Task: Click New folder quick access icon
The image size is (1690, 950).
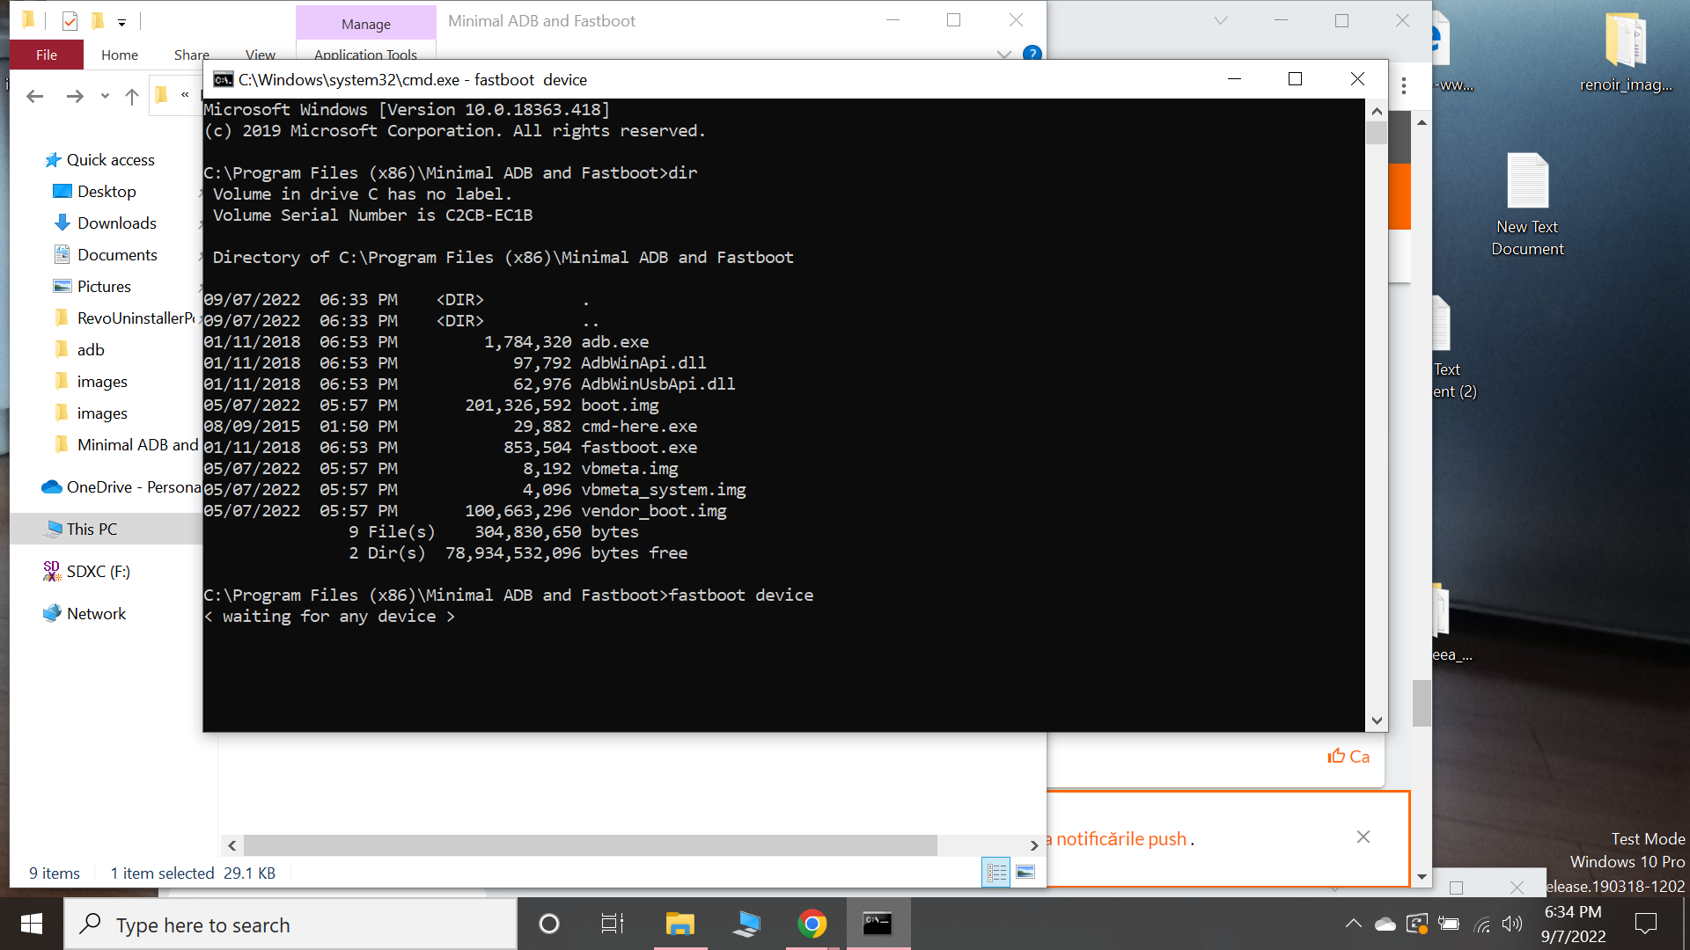Action: [x=97, y=20]
